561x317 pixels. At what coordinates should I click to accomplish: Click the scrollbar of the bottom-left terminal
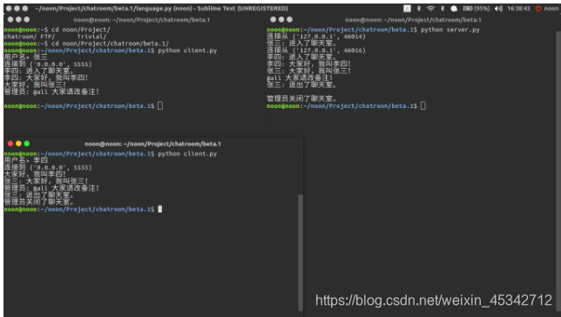click(x=301, y=253)
